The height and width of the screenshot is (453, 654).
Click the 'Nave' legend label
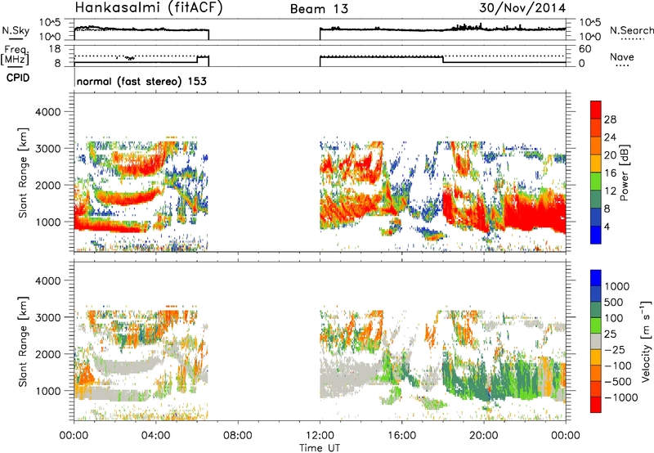click(x=622, y=56)
